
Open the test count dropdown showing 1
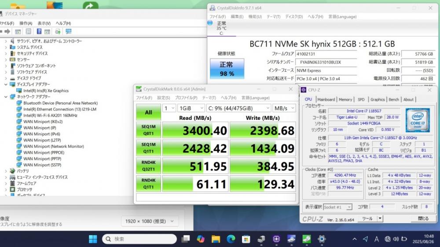[x=169, y=108]
